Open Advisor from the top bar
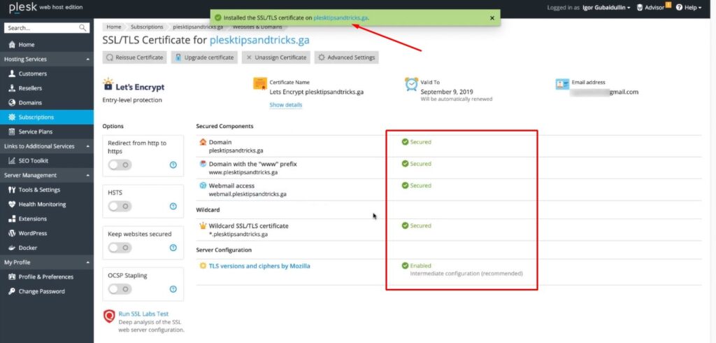This screenshot has height=343, width=716. [653, 7]
